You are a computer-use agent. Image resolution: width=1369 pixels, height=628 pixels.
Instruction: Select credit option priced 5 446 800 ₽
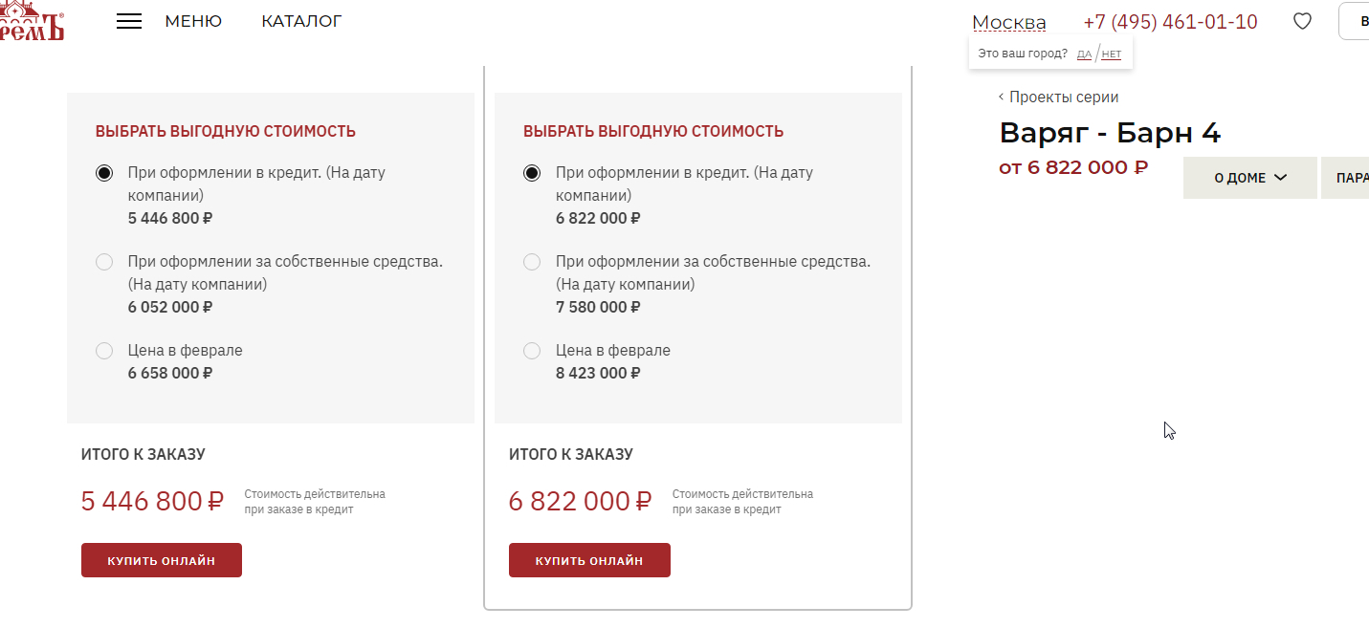point(104,173)
